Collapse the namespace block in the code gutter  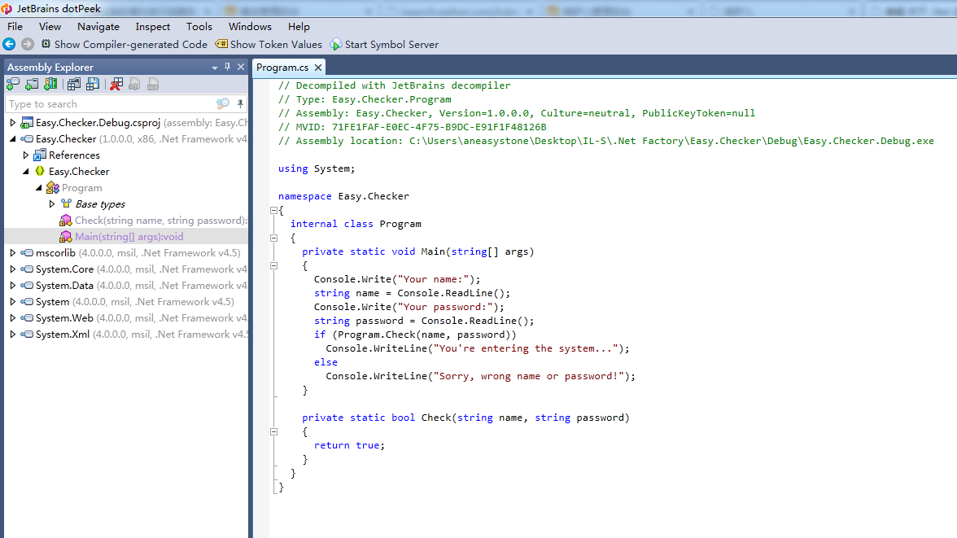pos(274,210)
